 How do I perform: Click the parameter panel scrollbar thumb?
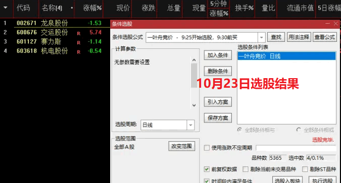coord(194,75)
